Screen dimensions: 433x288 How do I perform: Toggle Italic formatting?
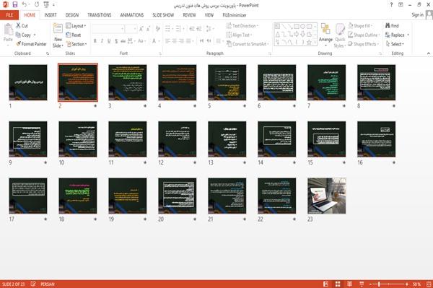click(x=102, y=41)
